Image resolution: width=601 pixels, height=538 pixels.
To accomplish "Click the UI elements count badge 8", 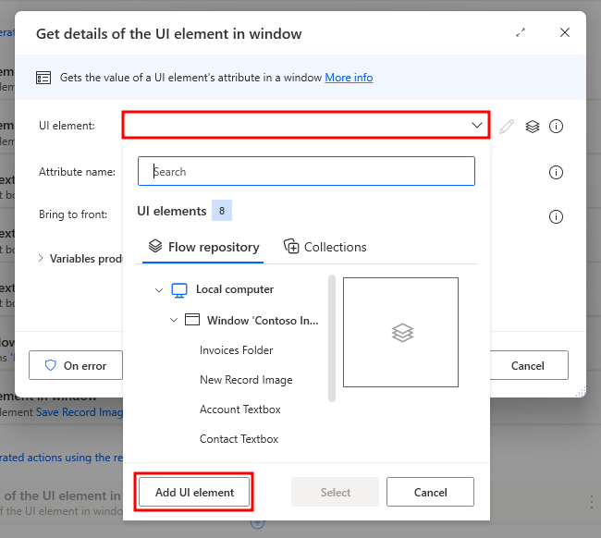I will (222, 211).
